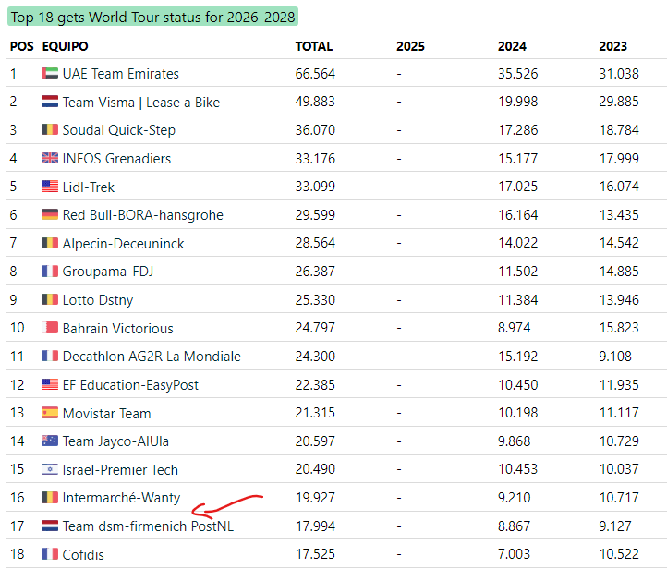The height and width of the screenshot is (568, 667).
Task: Select the Groupama-FDJ team name
Action: (108, 272)
